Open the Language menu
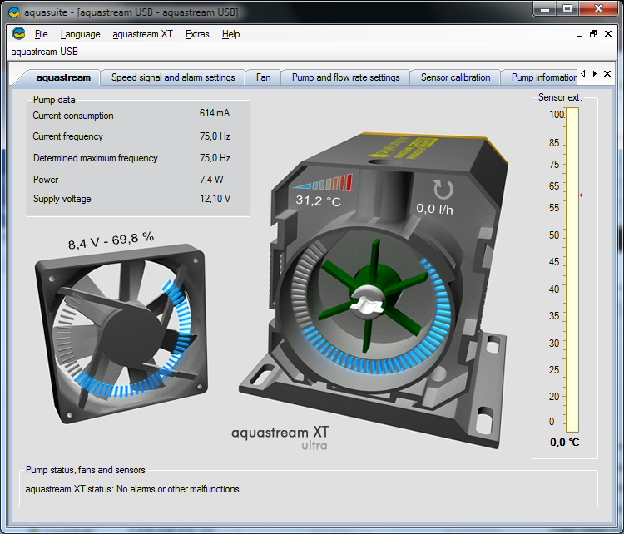 [x=80, y=34]
